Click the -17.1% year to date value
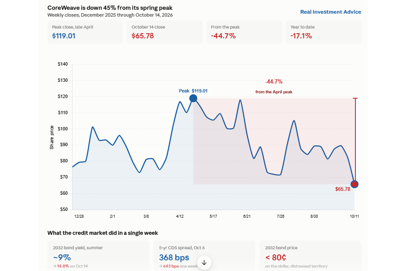Screen dimensions: 407x271 (x=301, y=36)
